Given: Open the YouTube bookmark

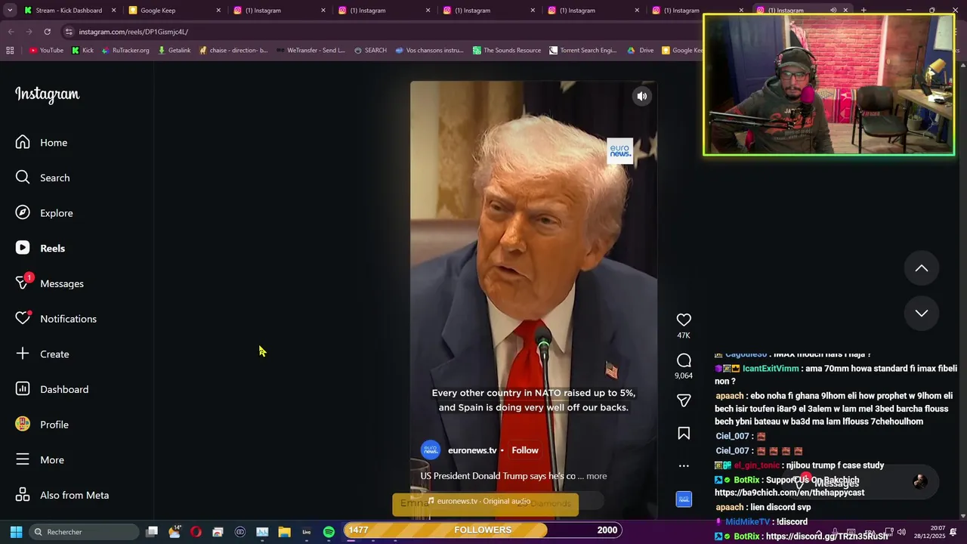Looking at the screenshot, I should tap(46, 51).
